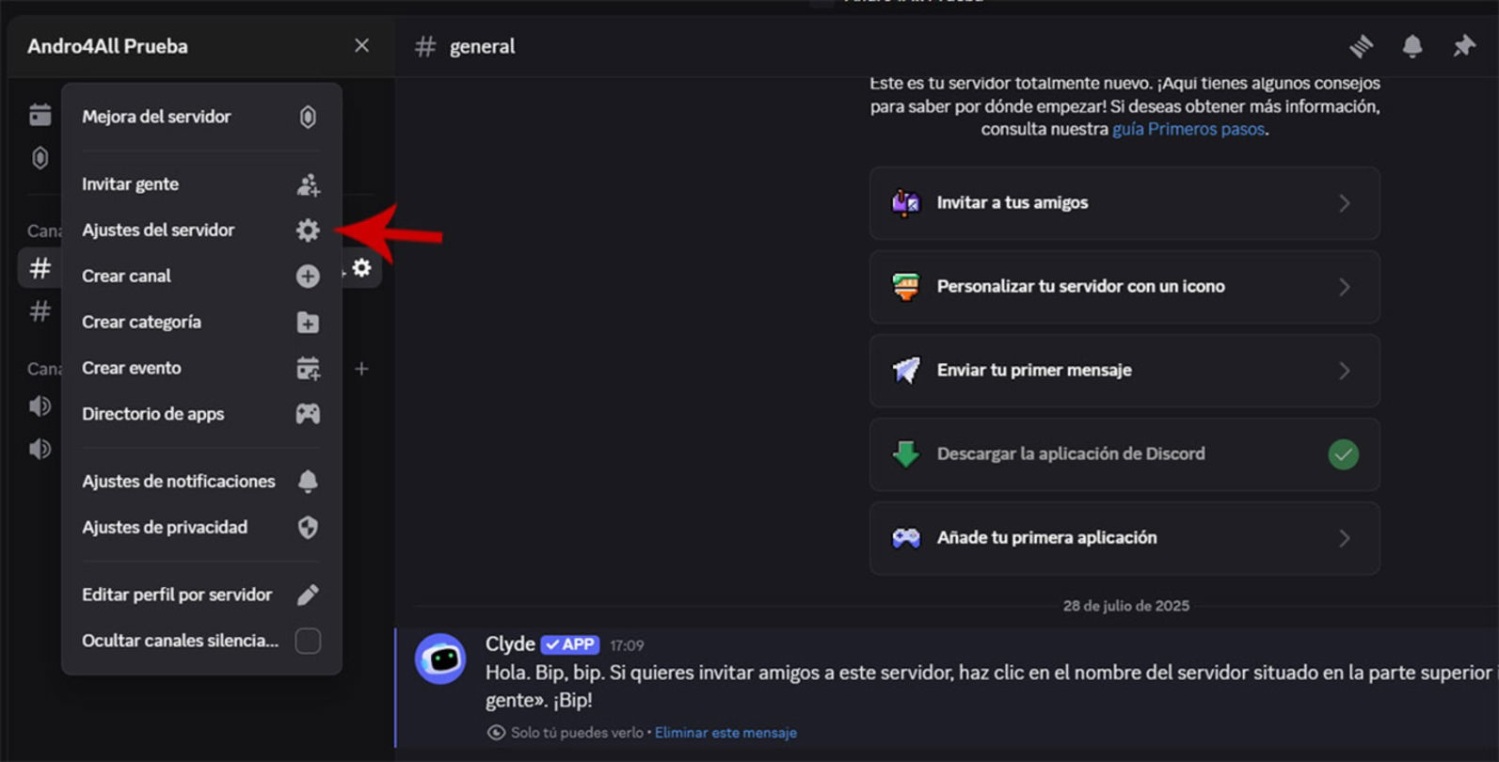Click the Añade tu primera aplicación card
The image size is (1499, 762).
(1124, 538)
